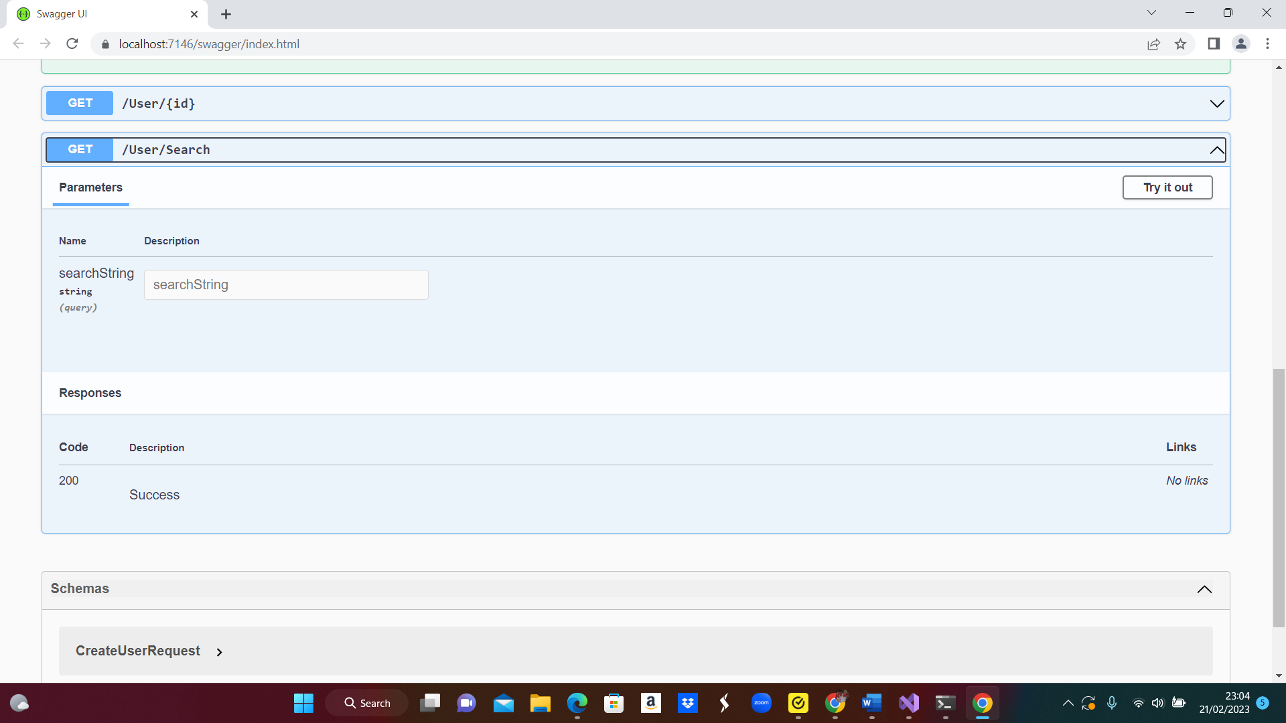Launch Visual Studio from taskbar

pos(909,703)
